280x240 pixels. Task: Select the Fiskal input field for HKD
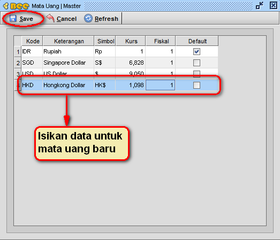[x=161, y=85]
